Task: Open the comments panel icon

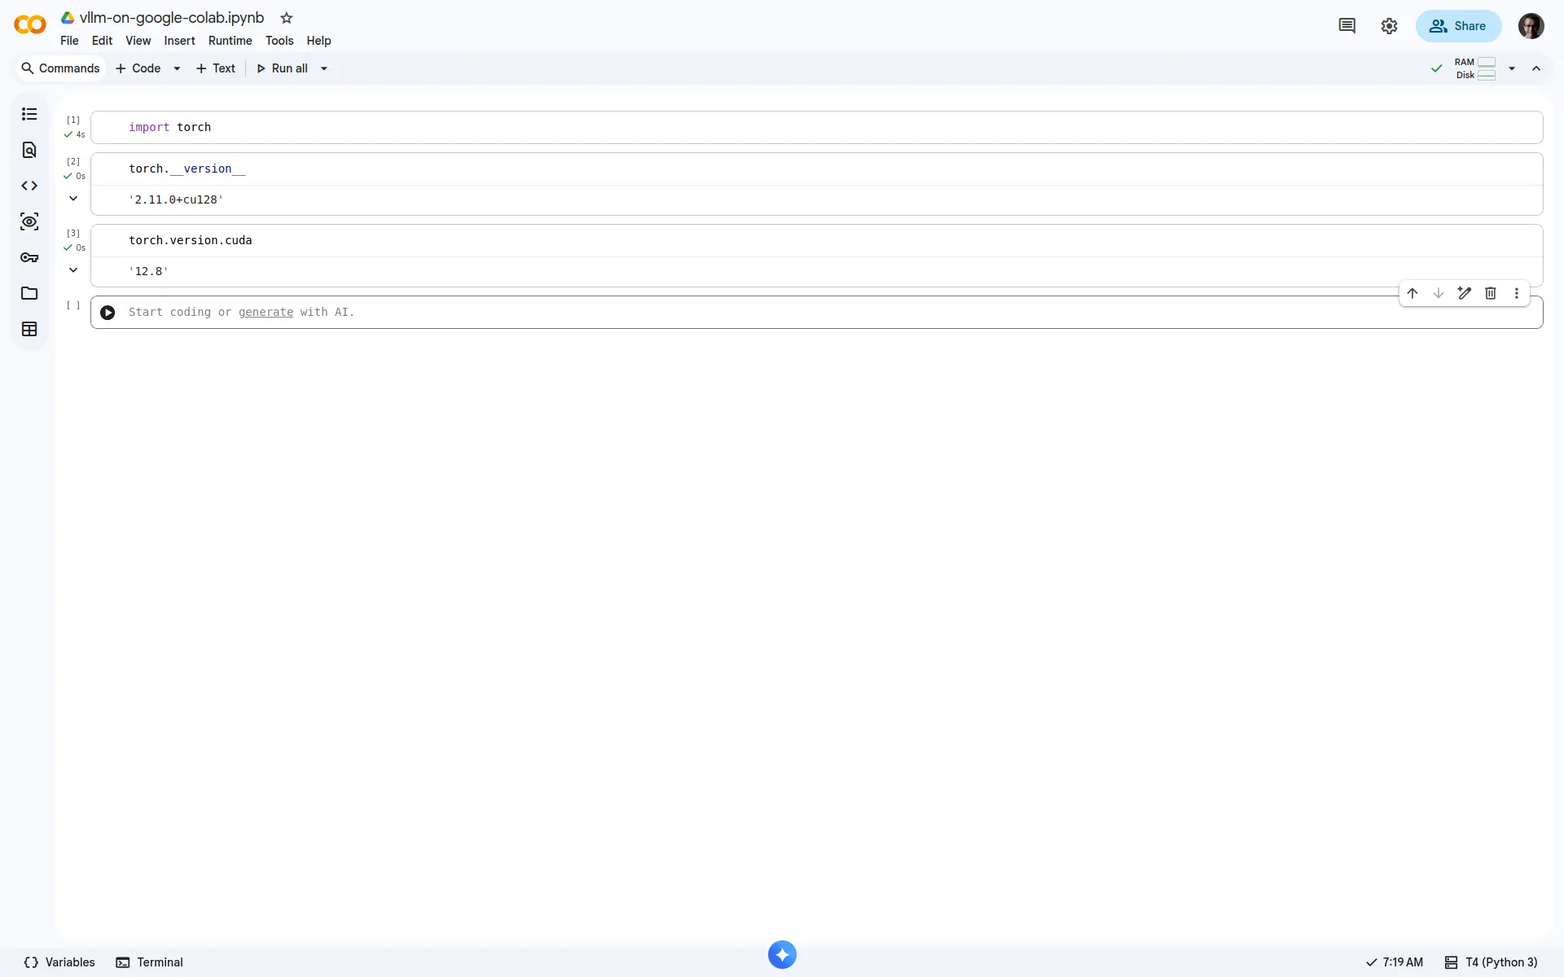Action: pos(1347,26)
